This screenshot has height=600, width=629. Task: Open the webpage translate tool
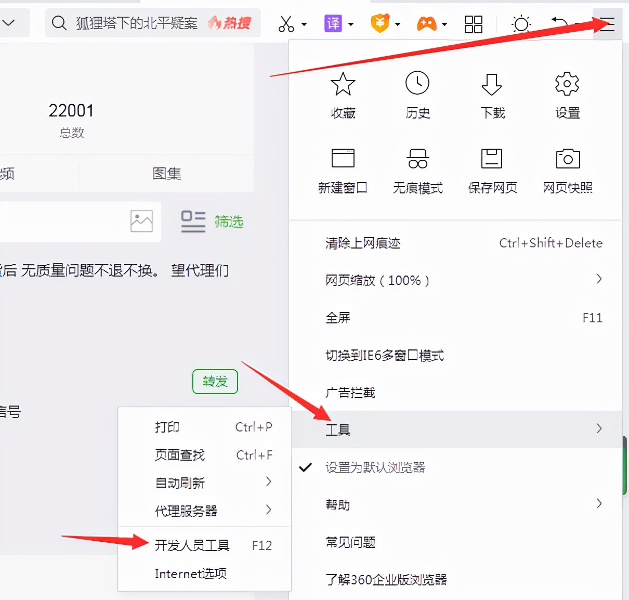tap(333, 23)
